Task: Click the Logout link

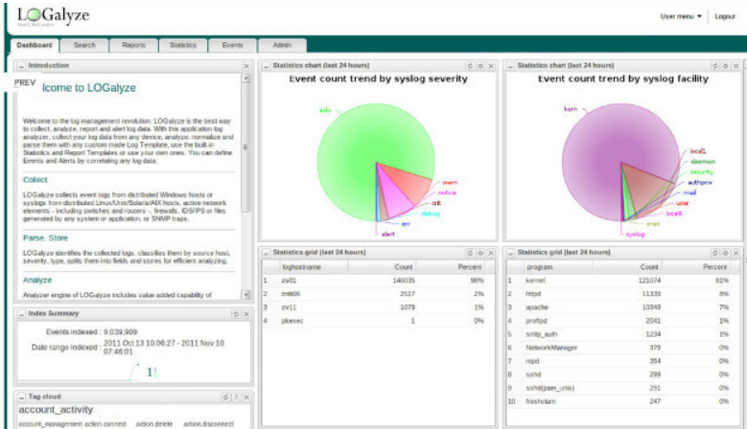Action: tap(725, 16)
